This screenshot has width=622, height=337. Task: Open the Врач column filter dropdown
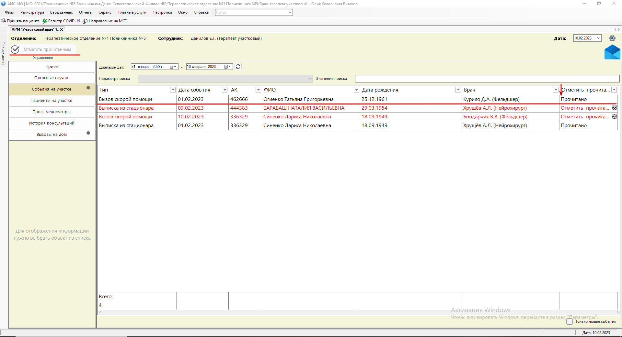click(556, 90)
